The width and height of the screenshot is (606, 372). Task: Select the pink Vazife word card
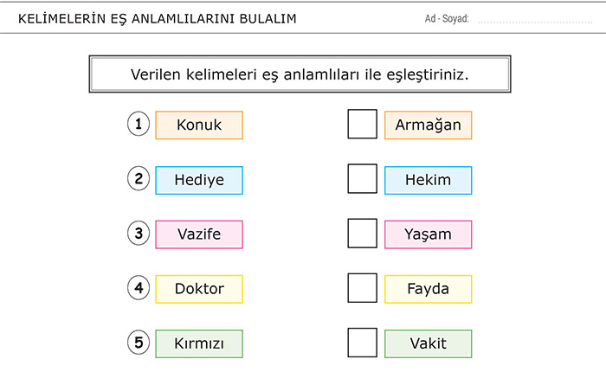click(x=199, y=234)
